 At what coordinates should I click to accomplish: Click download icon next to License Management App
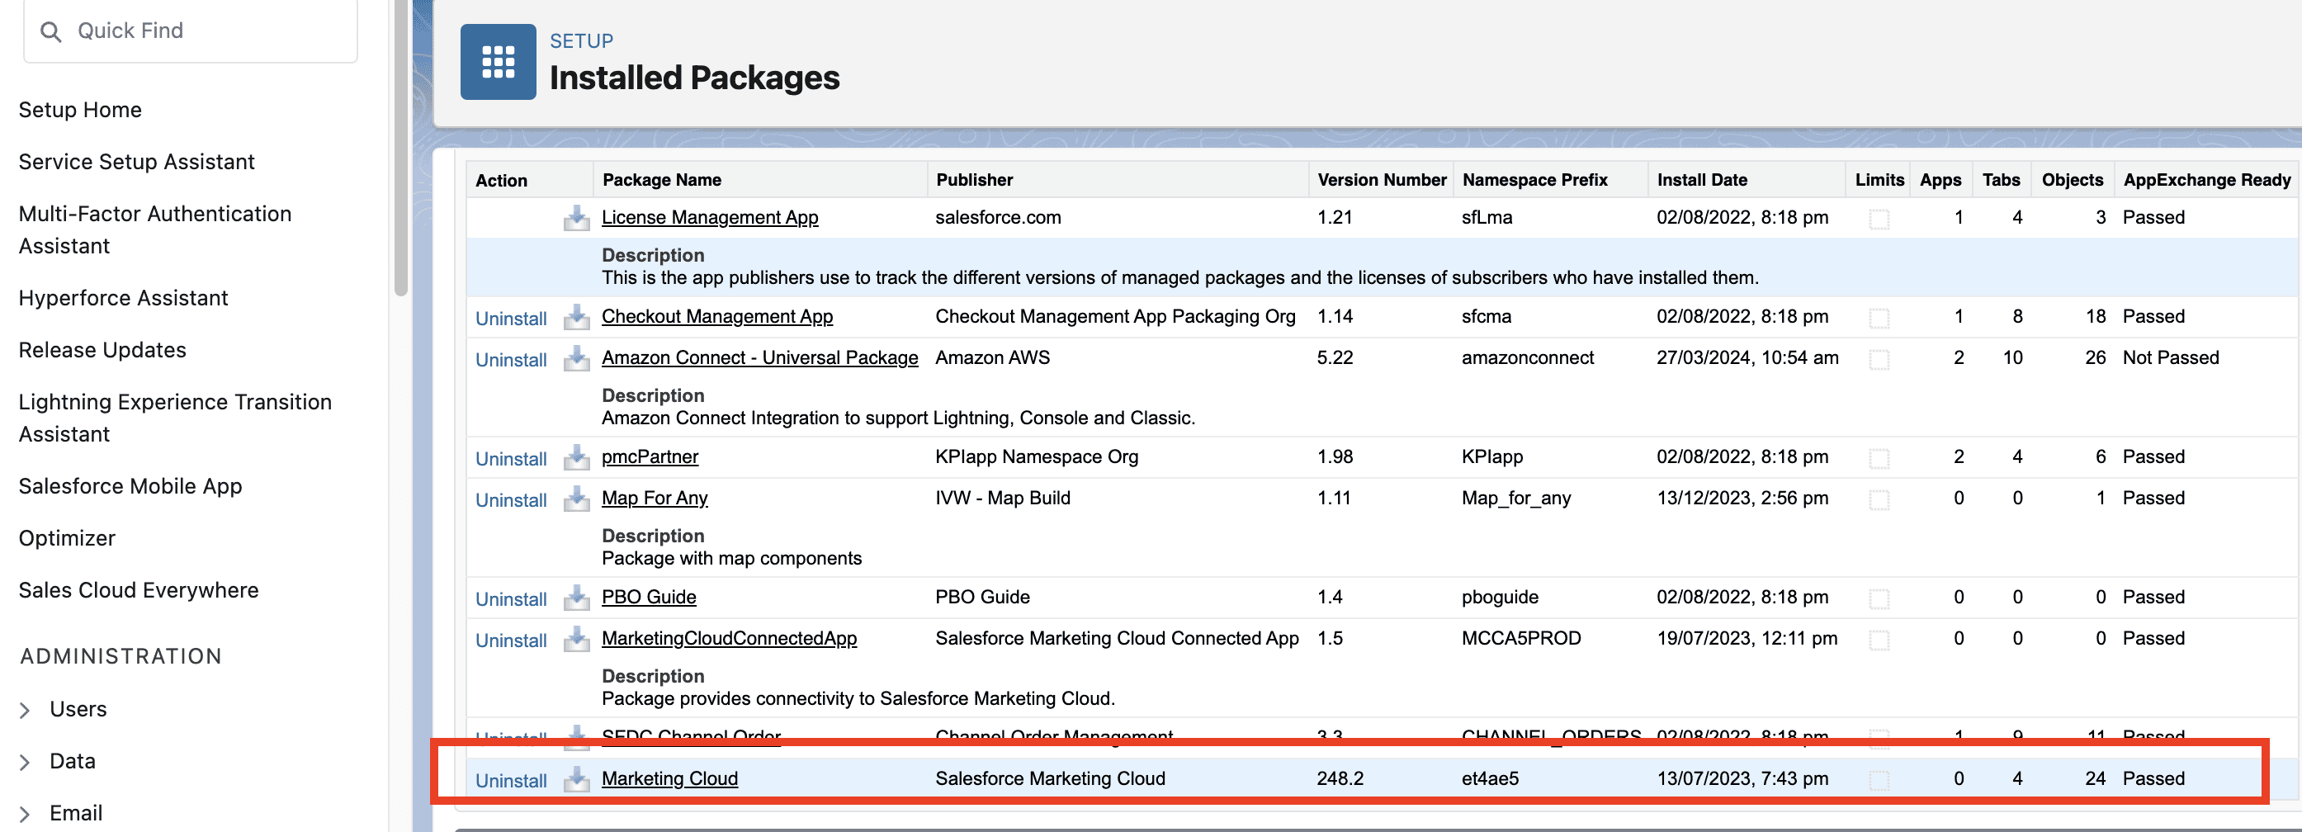(576, 218)
